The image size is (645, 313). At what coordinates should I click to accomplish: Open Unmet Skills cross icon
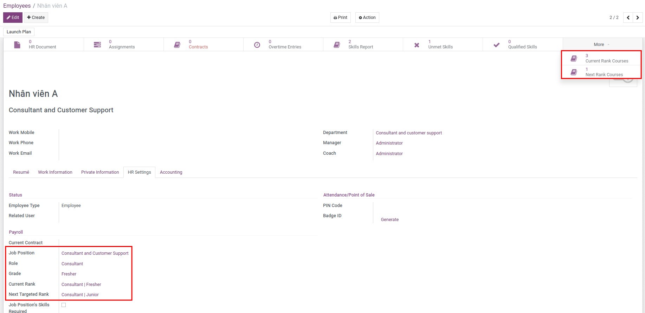pyautogui.click(x=417, y=45)
